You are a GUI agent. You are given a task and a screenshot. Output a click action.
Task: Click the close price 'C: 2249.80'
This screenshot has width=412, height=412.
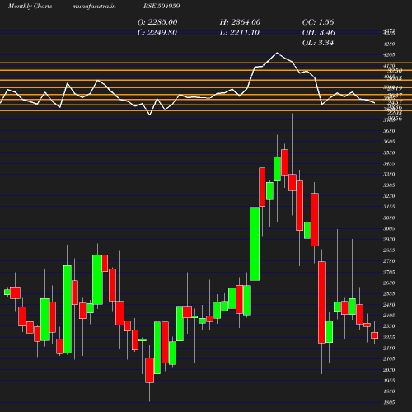(157, 32)
